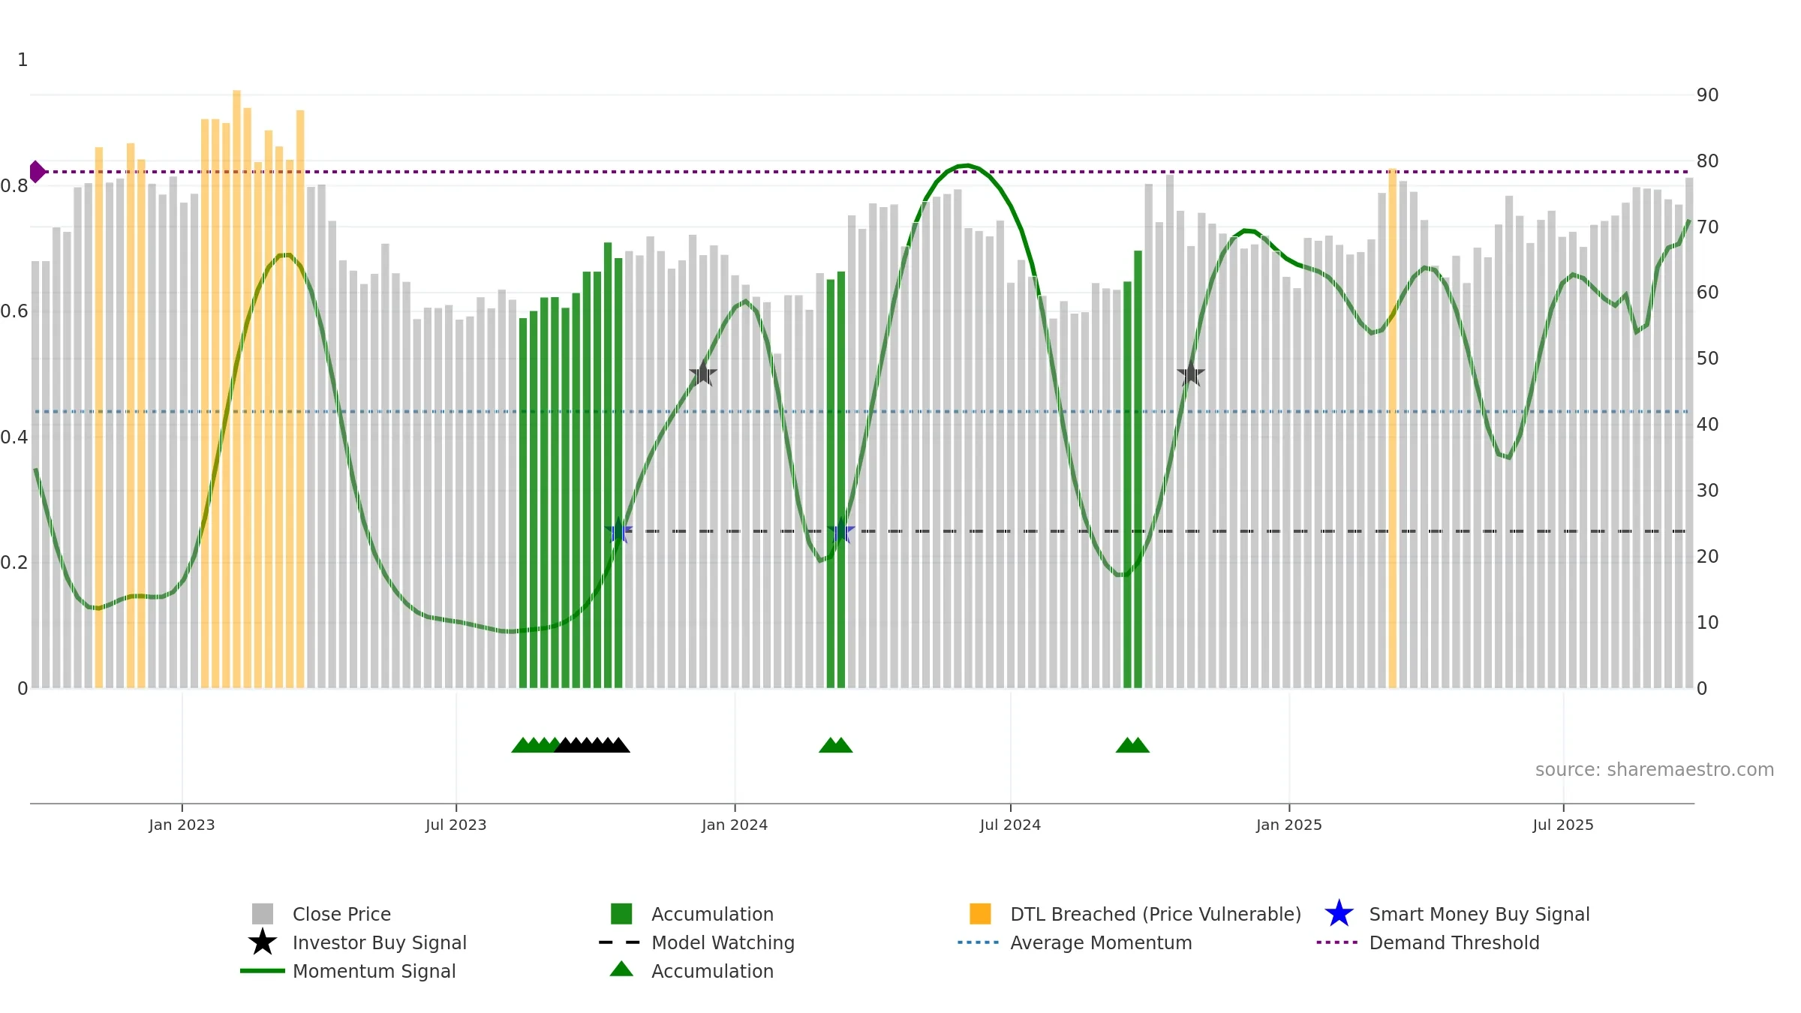Click the purple diamond Demand Threshold marker

(x=37, y=172)
